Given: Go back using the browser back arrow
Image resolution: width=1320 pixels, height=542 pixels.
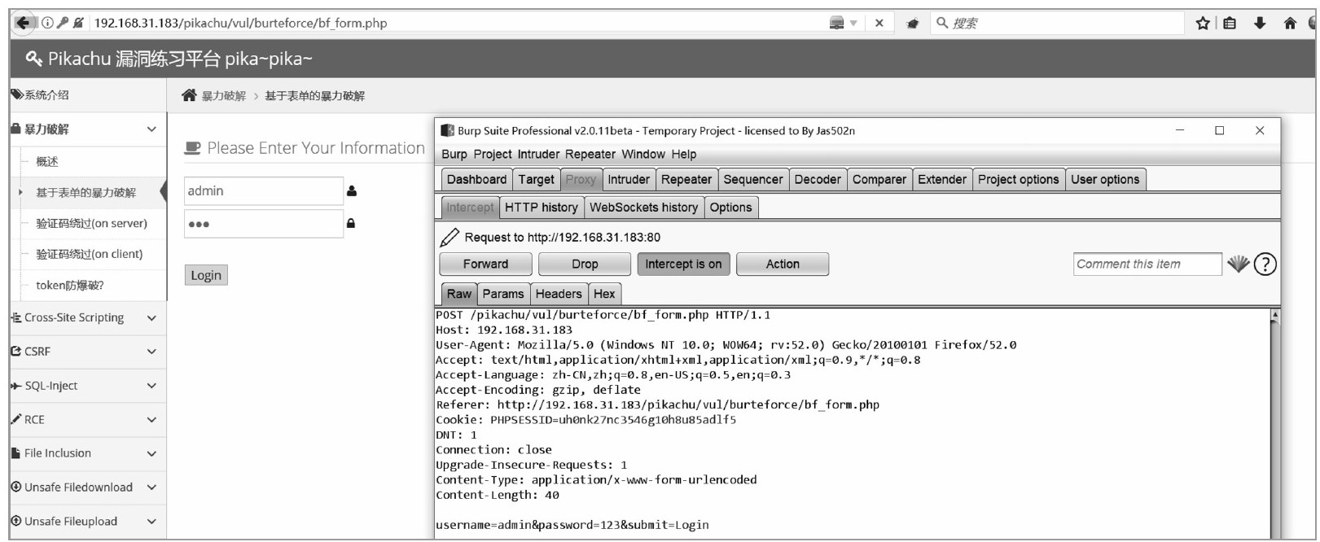Looking at the screenshot, I should coord(23,23).
